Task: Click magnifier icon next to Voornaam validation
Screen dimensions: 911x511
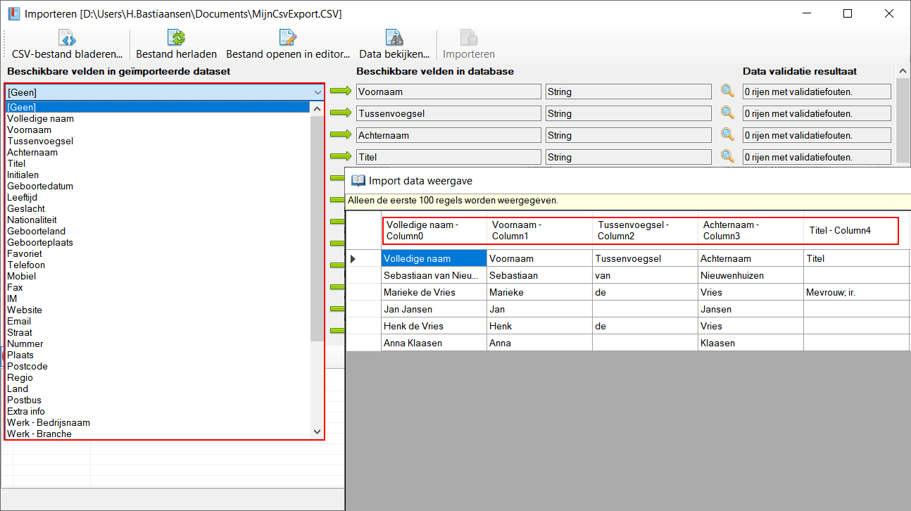Action: 727,91
